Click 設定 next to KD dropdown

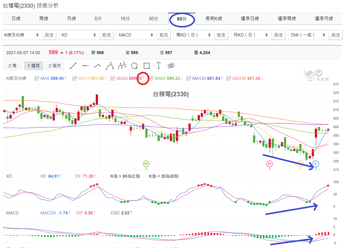point(106,35)
